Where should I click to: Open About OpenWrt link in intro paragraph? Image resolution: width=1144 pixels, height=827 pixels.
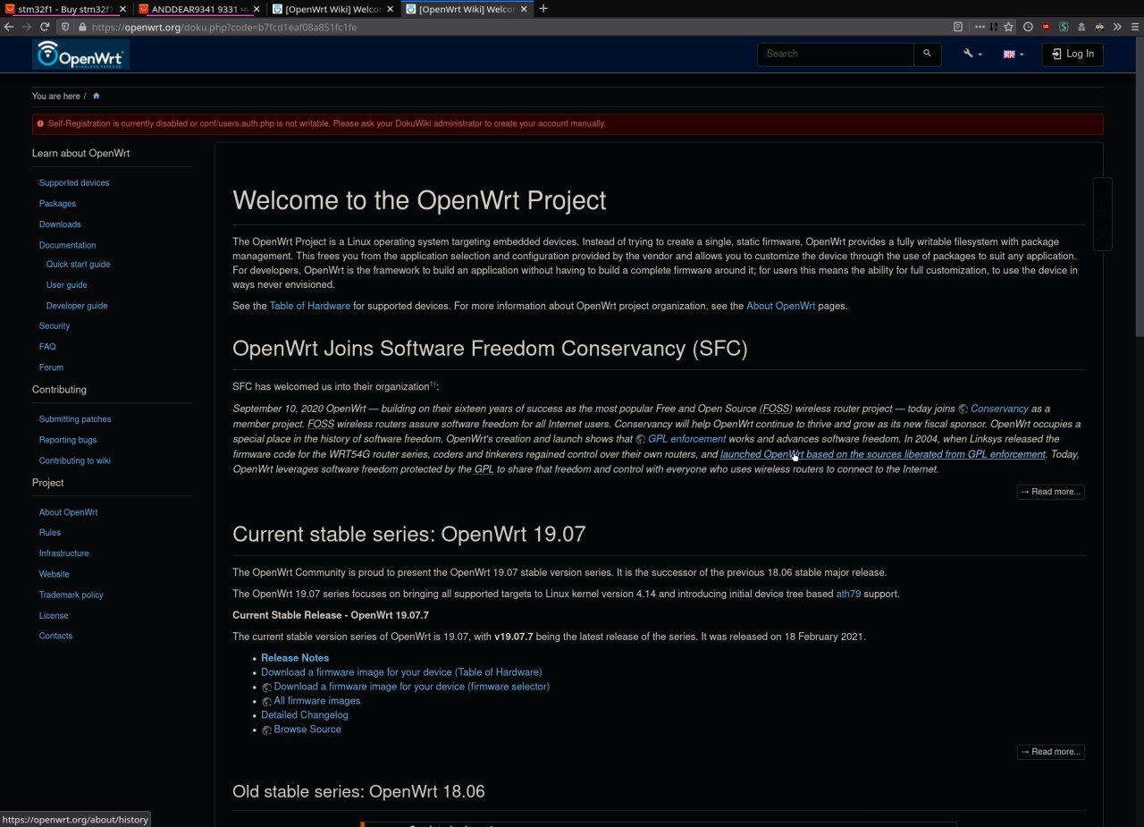pos(781,306)
